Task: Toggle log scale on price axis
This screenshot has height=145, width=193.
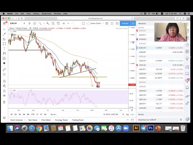Action: [x=127, y=114]
